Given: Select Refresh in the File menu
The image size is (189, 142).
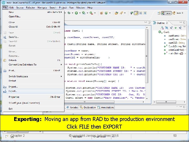Looking at the screenshot, I should pos(33,60).
